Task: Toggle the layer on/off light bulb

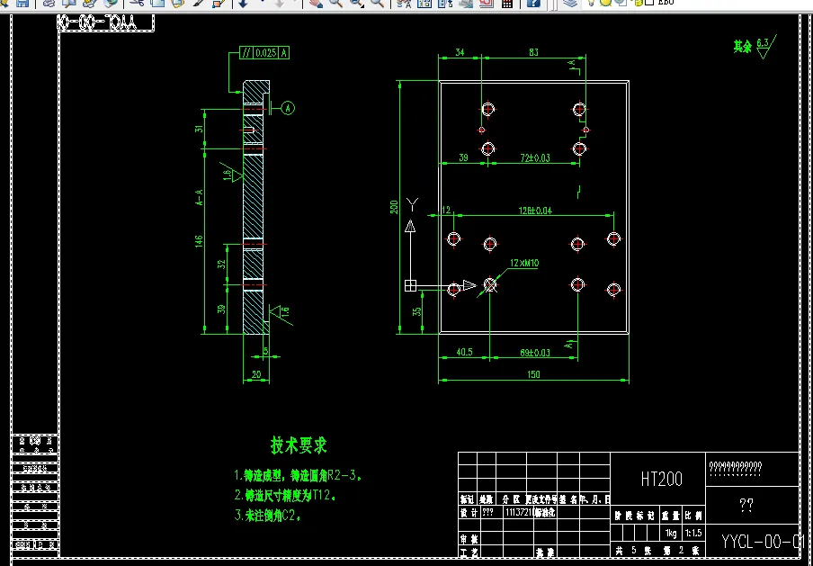Action: (591, 3)
